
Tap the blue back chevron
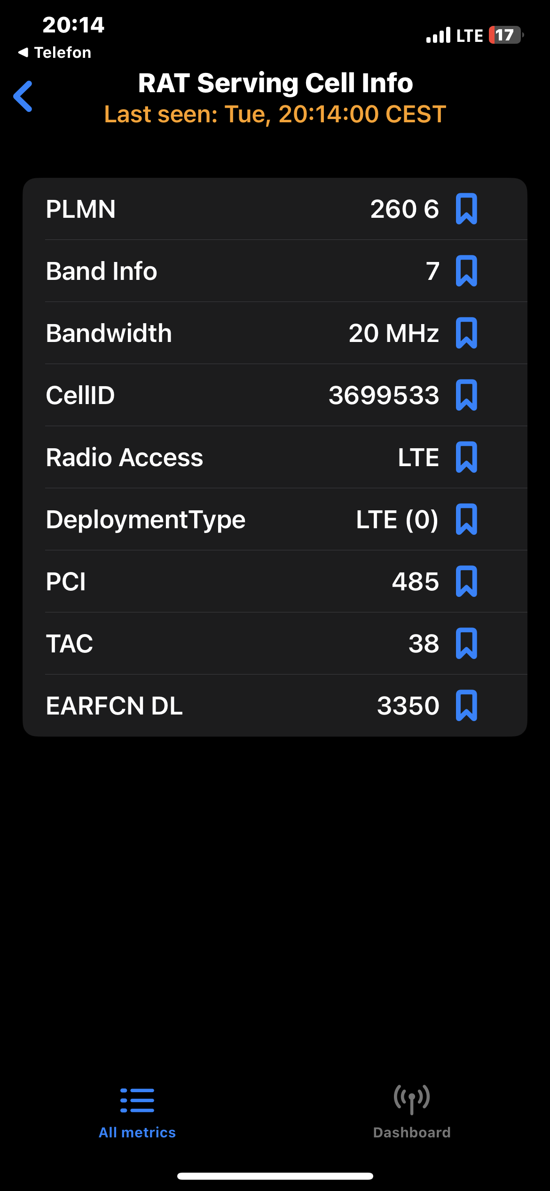click(23, 96)
